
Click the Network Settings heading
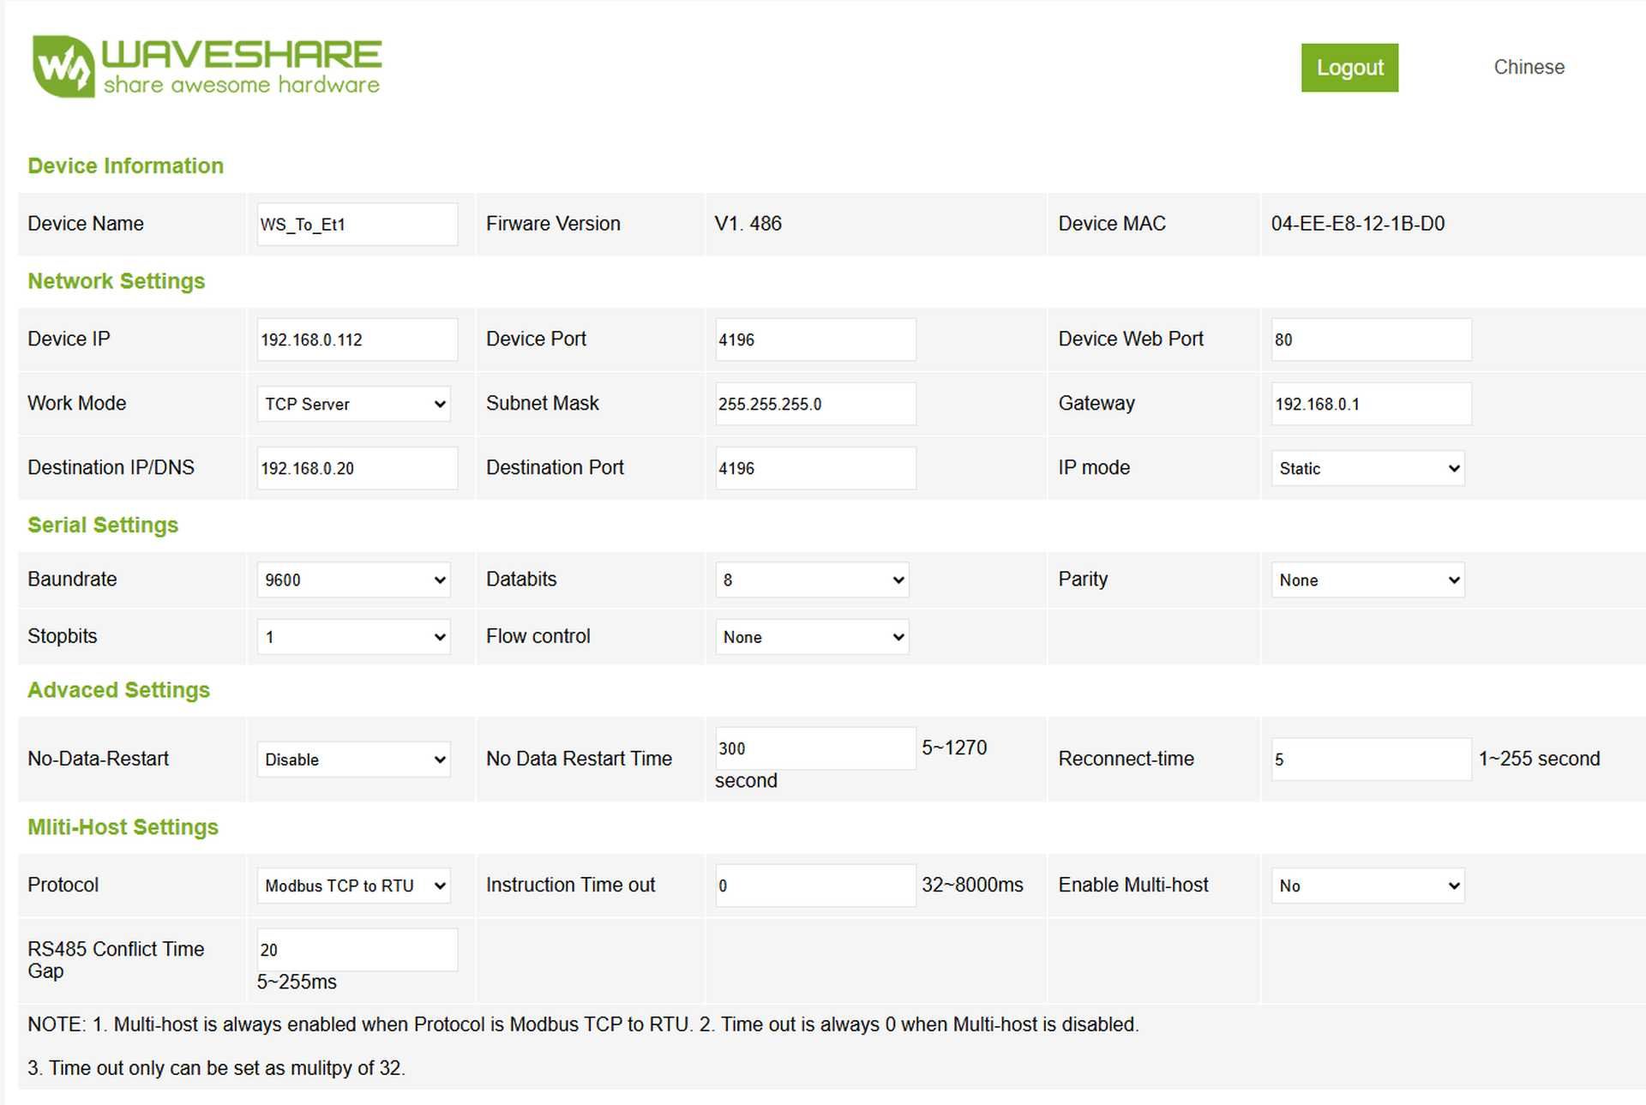pos(116,281)
